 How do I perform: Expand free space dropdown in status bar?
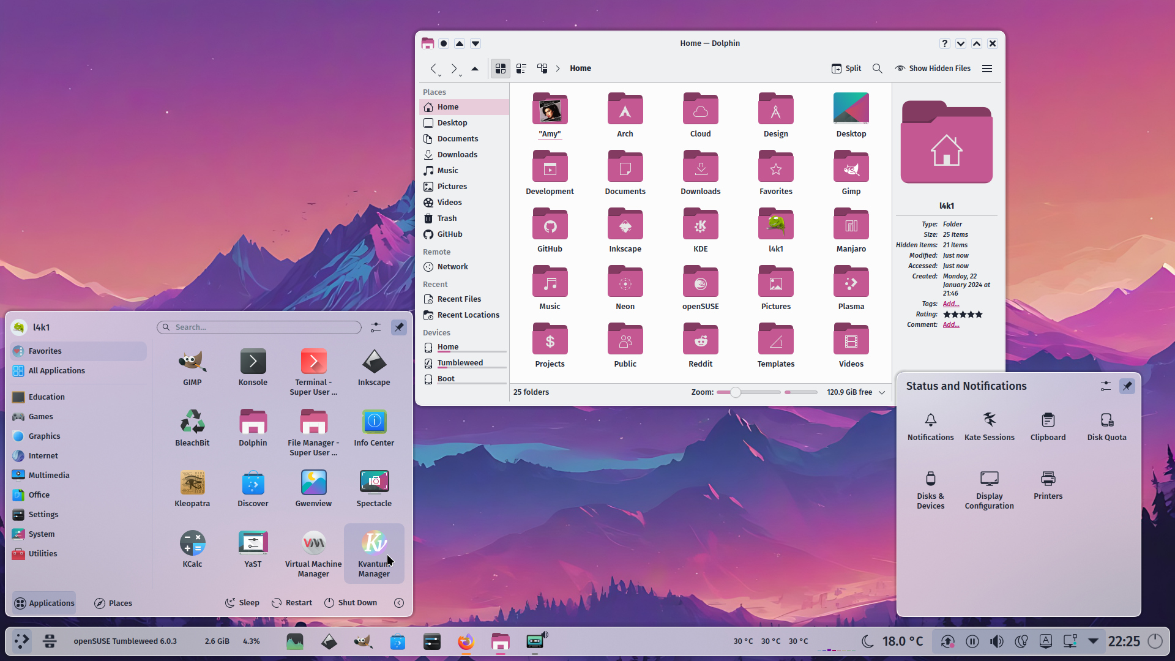(x=882, y=392)
